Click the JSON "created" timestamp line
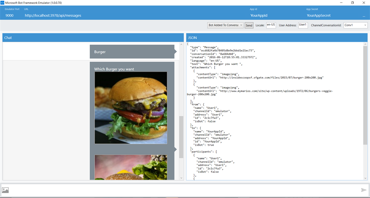 (223, 57)
